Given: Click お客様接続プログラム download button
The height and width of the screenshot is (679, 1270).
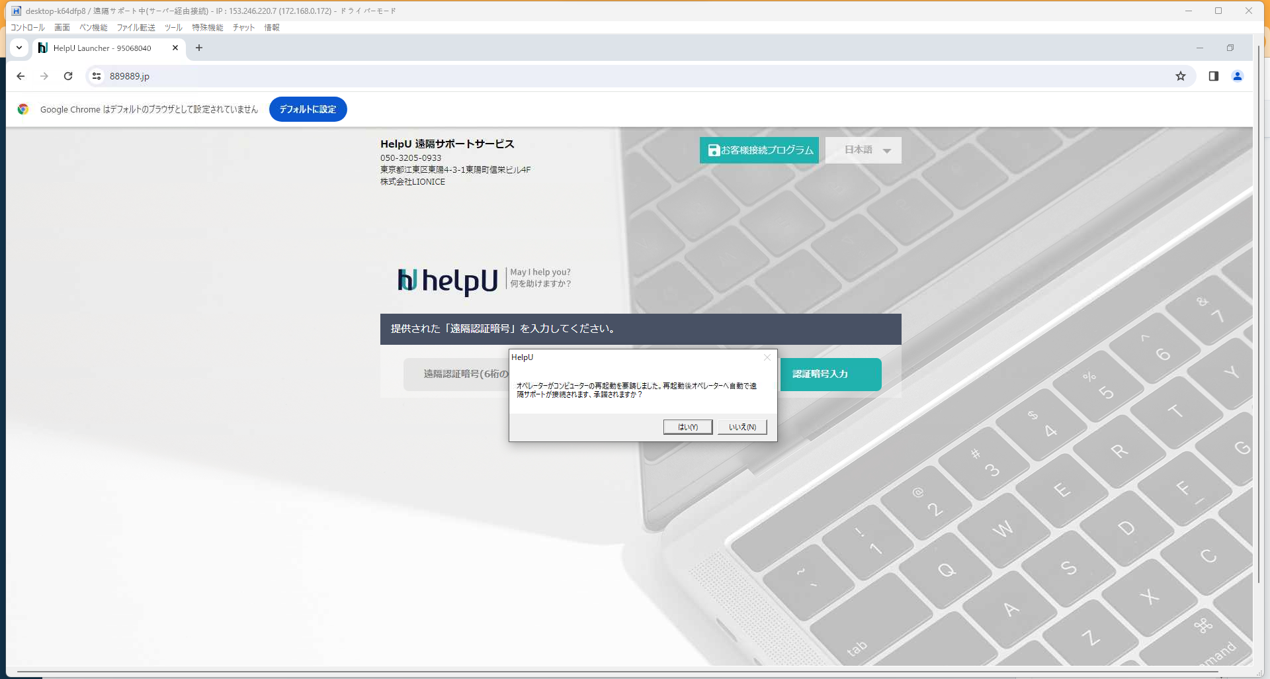Looking at the screenshot, I should (759, 150).
